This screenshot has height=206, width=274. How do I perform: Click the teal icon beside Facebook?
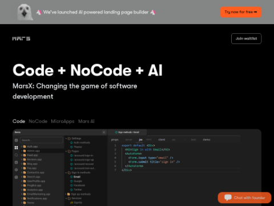(x=71, y=185)
